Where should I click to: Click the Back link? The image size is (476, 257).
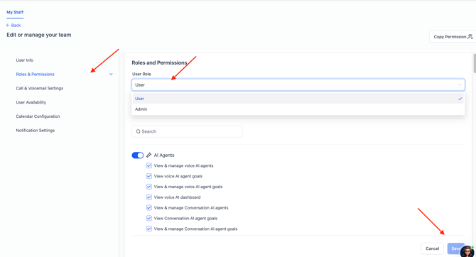[x=13, y=25]
